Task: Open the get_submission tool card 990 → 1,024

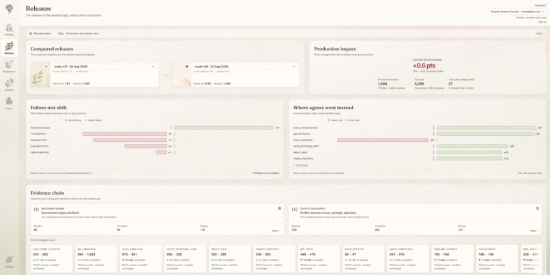Action: tap(95, 259)
